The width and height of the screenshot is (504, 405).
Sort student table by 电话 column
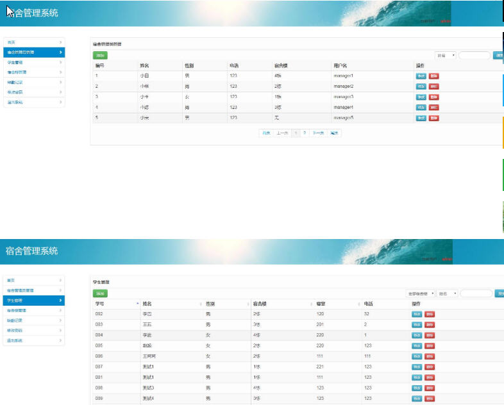385,304
